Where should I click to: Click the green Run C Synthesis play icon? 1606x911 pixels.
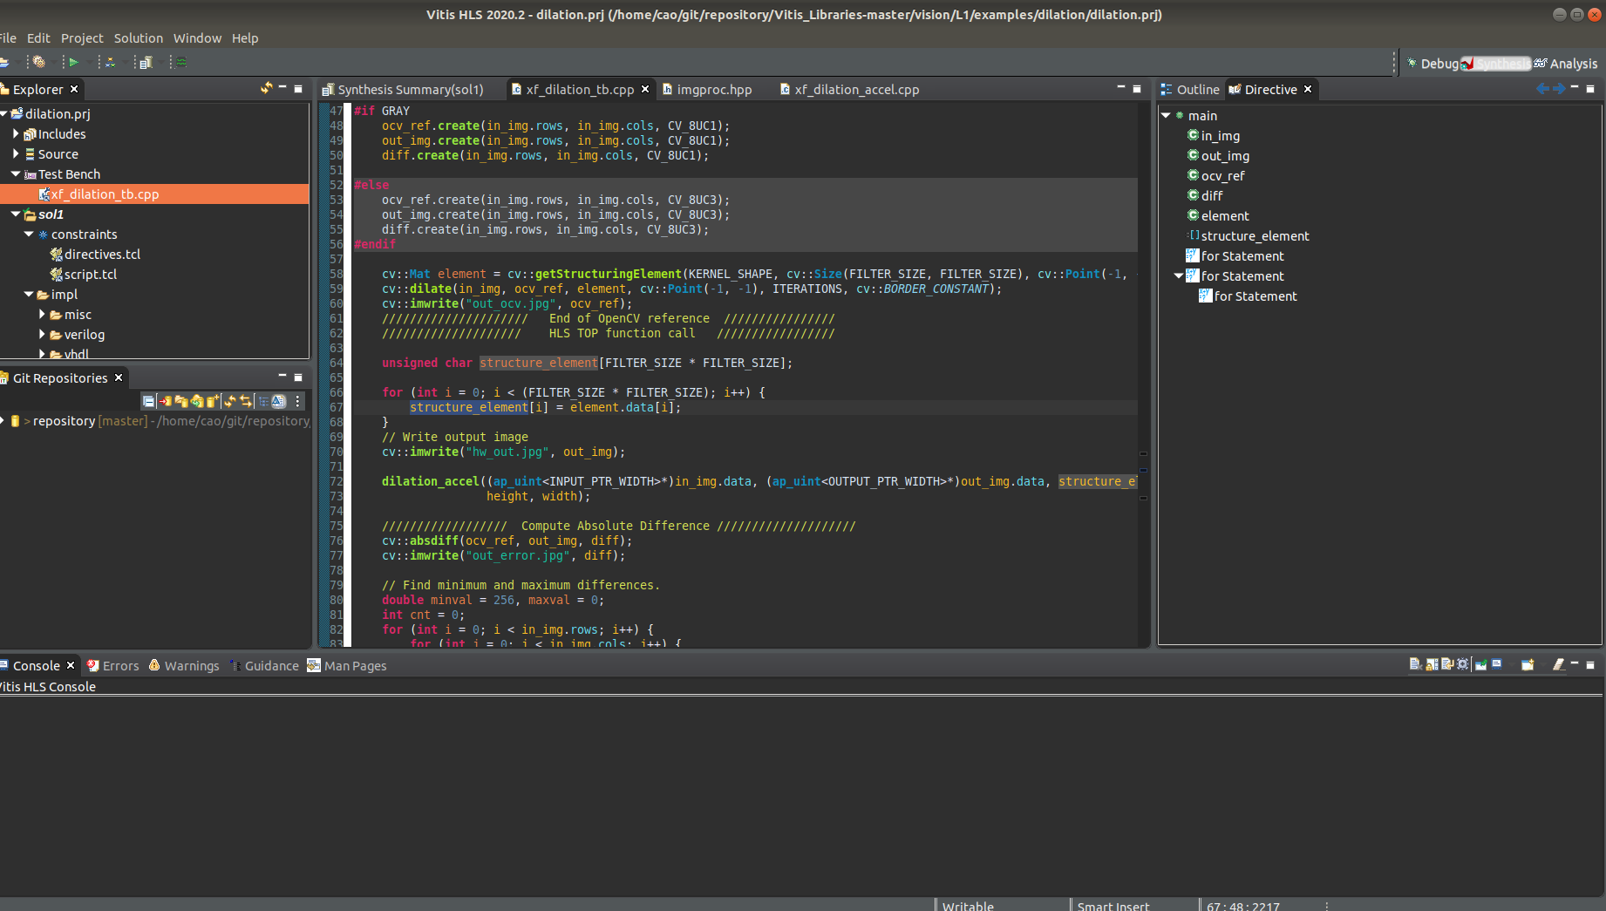(x=73, y=62)
